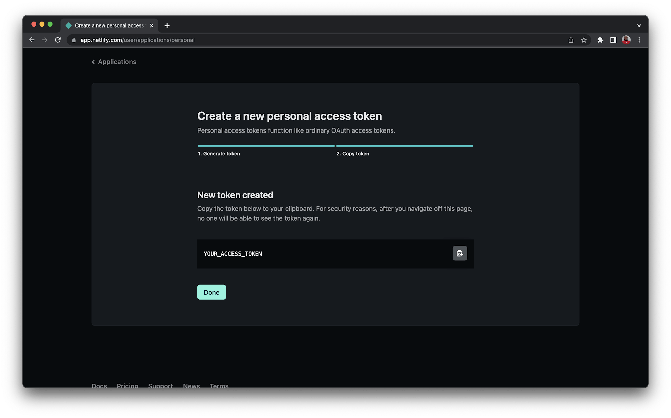
Task: Open the browser profile avatar
Action: [x=626, y=40]
